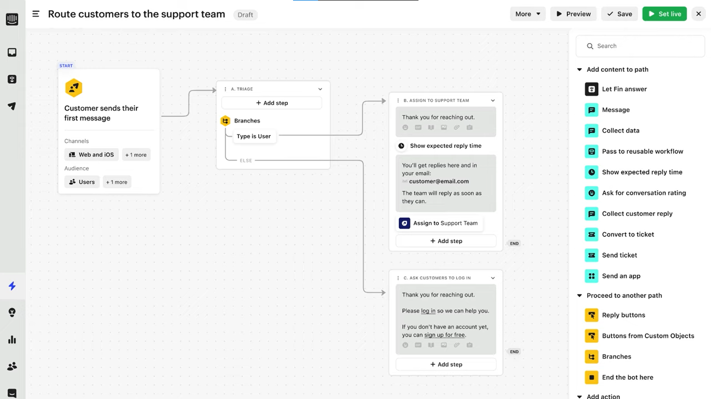Click the GIF icon in the message composer
This screenshot has height=399, width=711.
tap(418, 127)
